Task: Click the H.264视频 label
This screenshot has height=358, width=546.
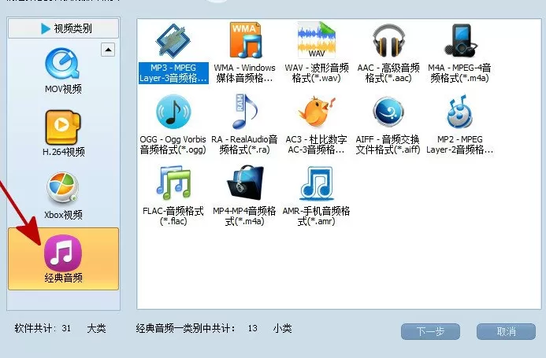Action: coord(63,152)
